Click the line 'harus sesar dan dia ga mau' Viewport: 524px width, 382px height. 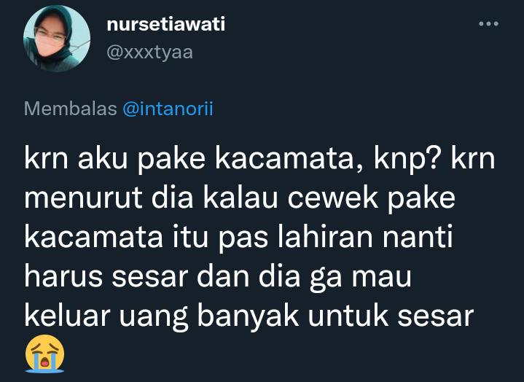(218, 276)
